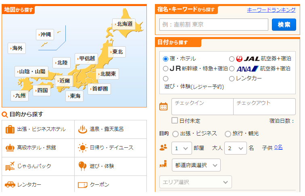Expand the adults number dropdown
The image size is (305, 196).
[235, 148]
